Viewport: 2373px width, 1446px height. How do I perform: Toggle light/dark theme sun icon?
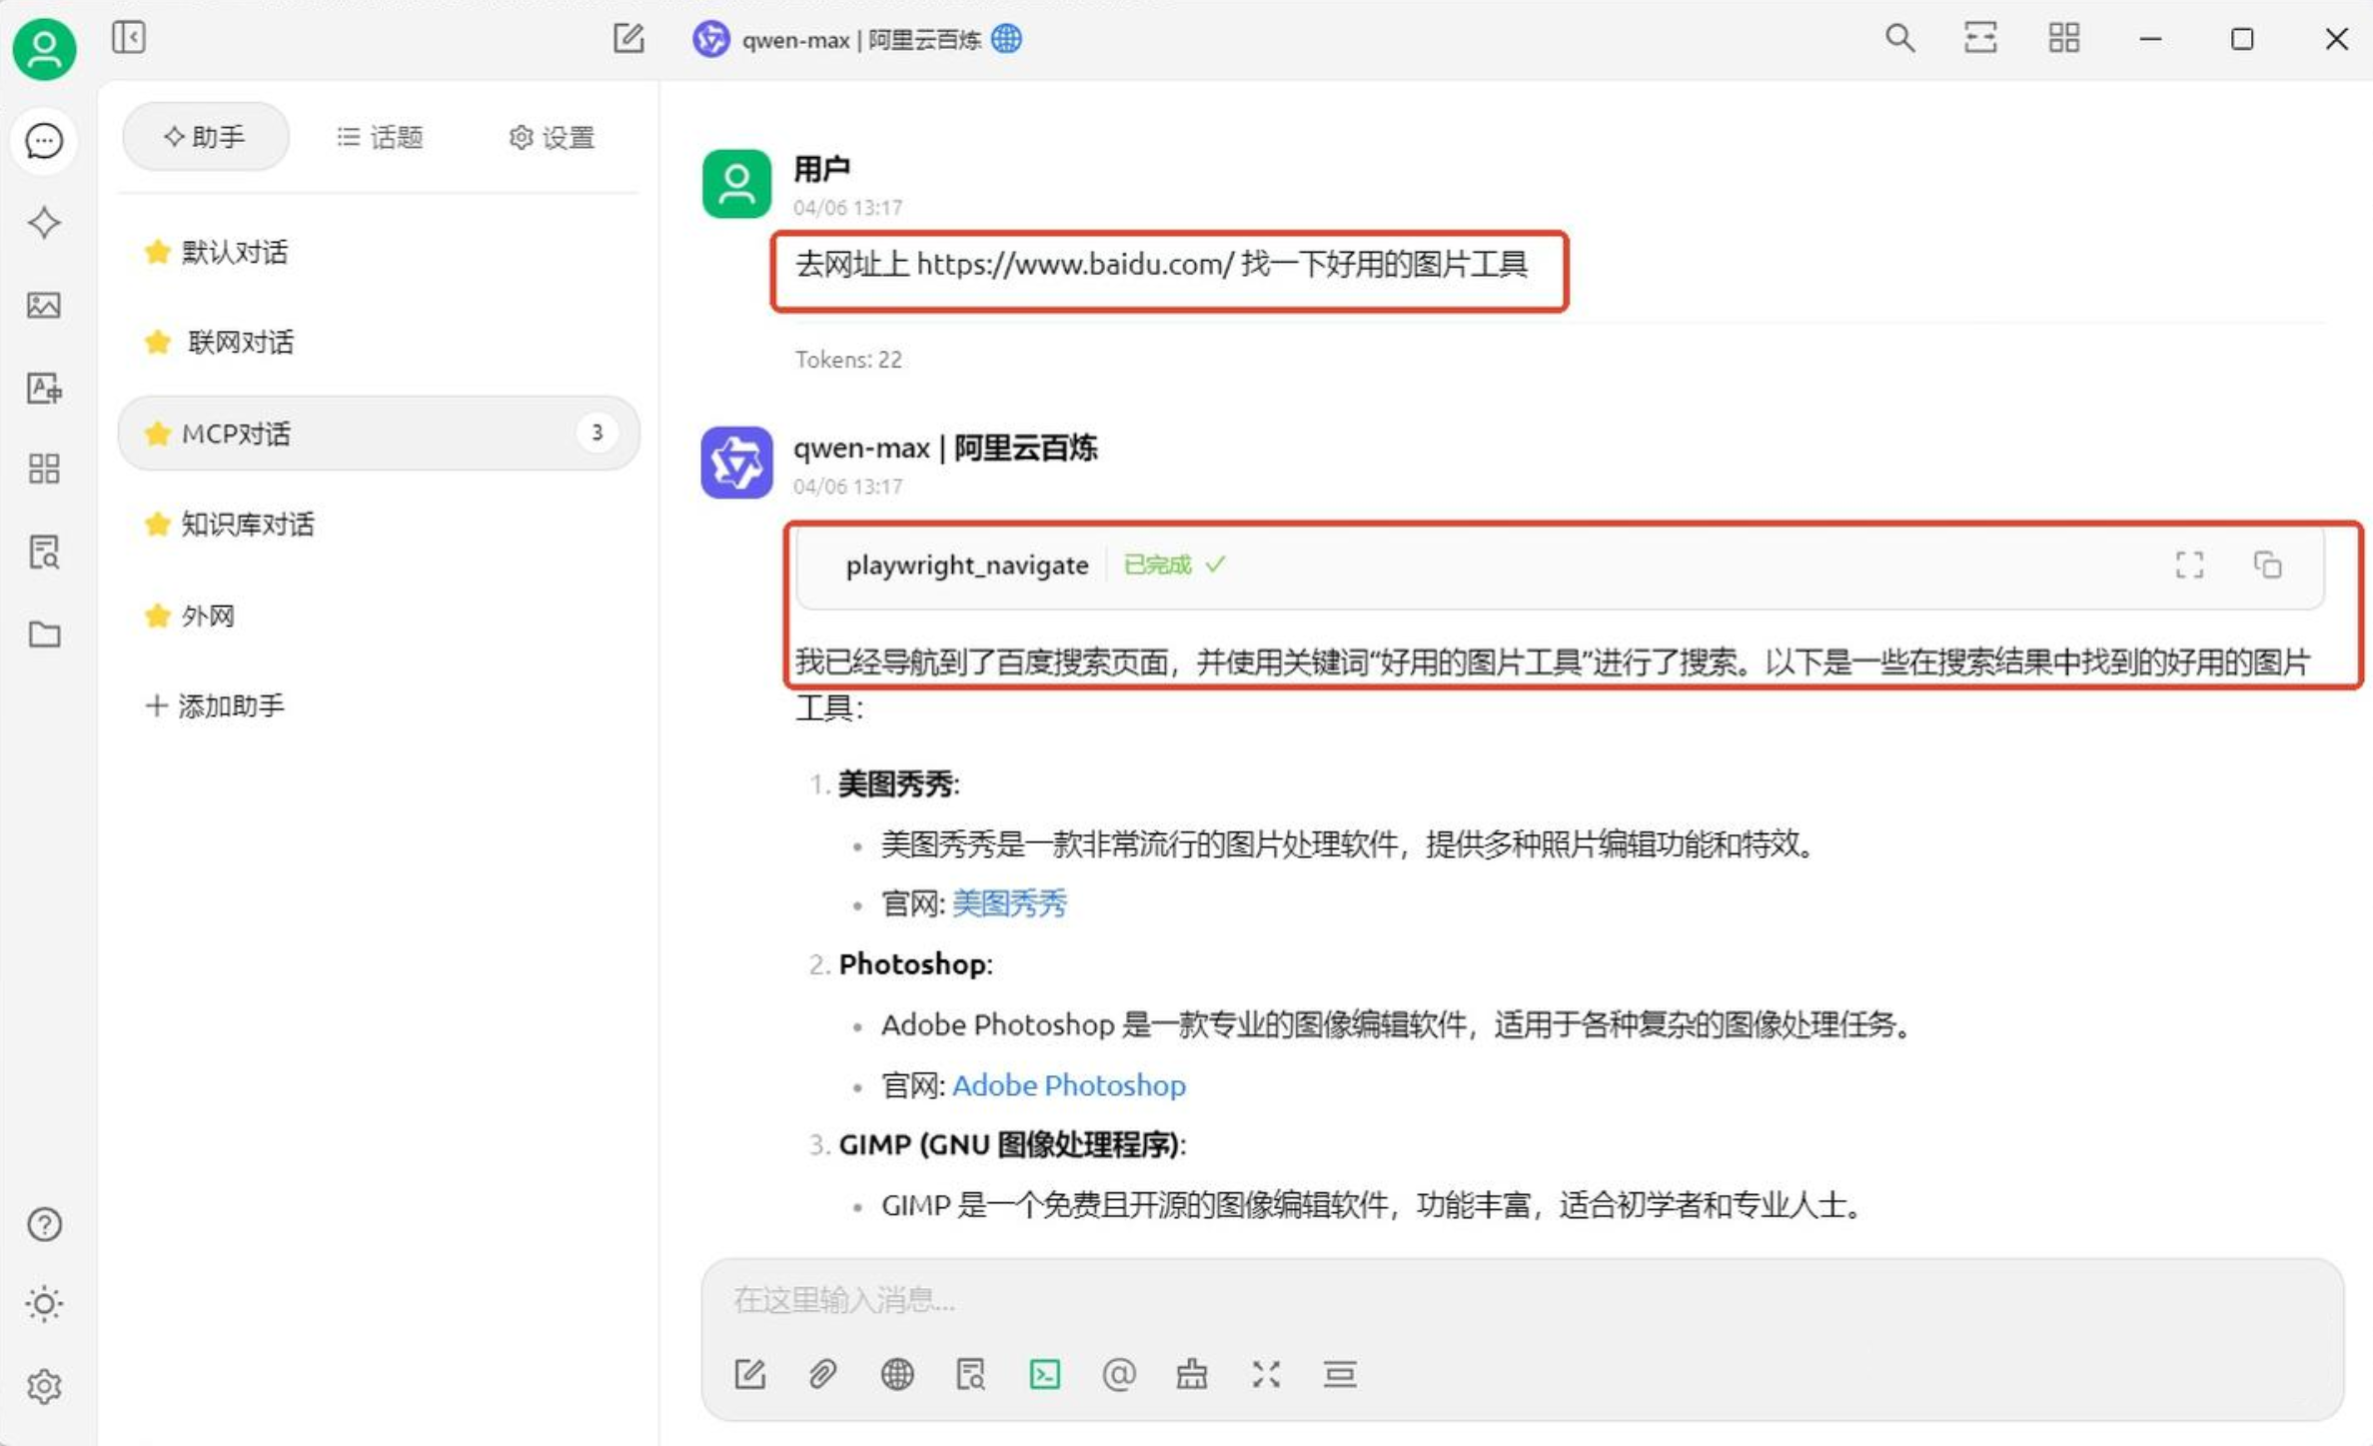click(x=44, y=1303)
